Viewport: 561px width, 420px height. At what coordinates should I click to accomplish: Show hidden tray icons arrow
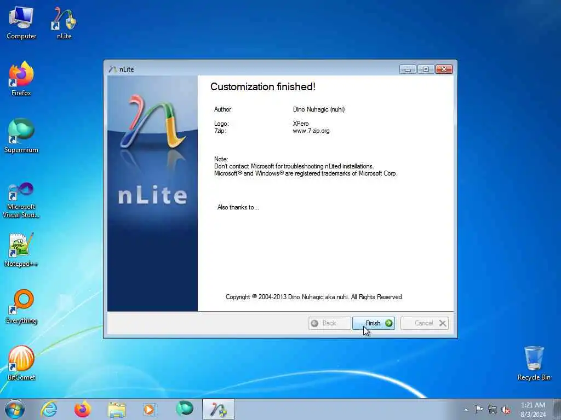(x=466, y=410)
